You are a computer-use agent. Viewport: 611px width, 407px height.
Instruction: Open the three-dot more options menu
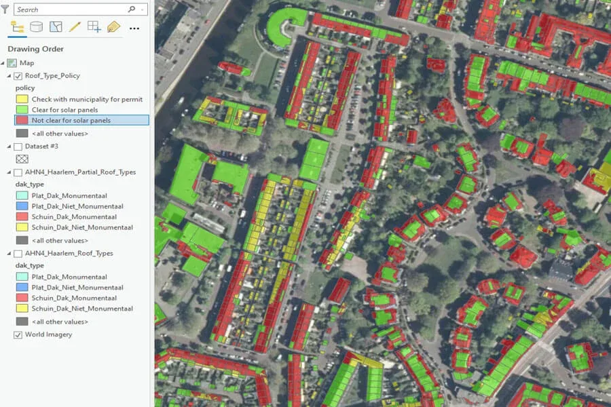pos(134,28)
